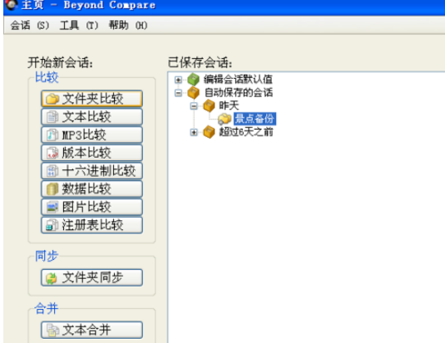445x343 pixels.
Task: Launch the 注册表比较 session
Action: coord(91,225)
